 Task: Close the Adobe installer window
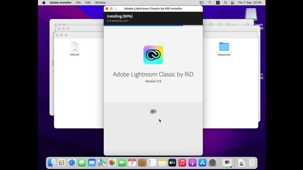tap(107, 8)
